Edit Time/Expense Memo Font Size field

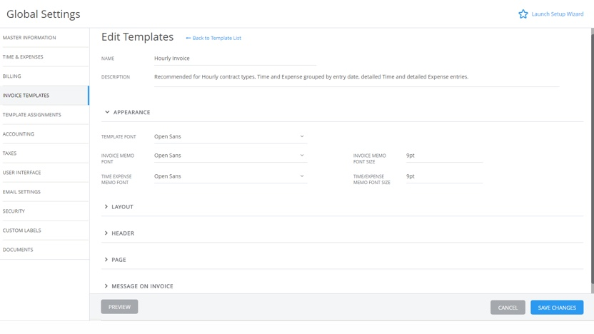point(444,176)
